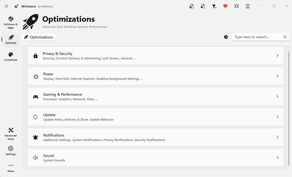
Task: Expand the Power settings chevron
Action: (277, 76)
